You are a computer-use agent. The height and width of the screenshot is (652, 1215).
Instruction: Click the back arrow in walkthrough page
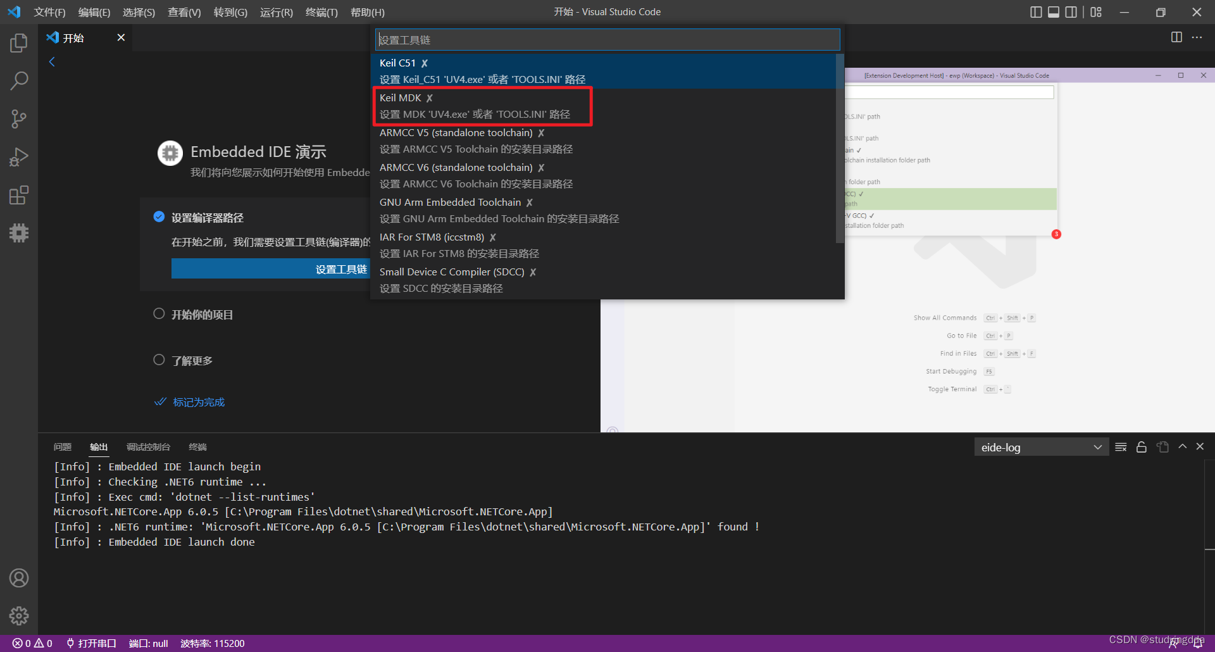coord(52,61)
